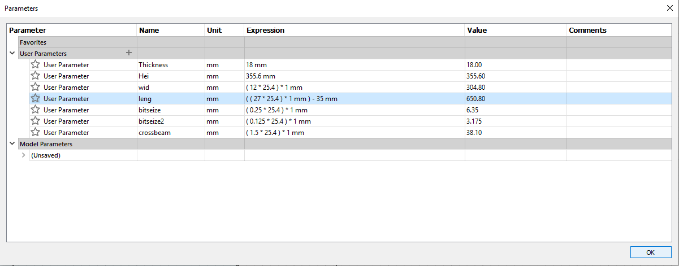Select the leng expression cell
Viewport: 679px width, 266px height.
click(x=292, y=99)
